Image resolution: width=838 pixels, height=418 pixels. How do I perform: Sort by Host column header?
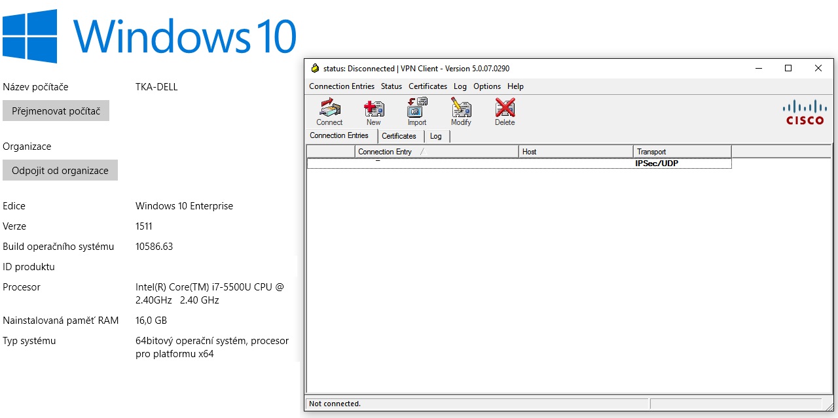tap(576, 152)
